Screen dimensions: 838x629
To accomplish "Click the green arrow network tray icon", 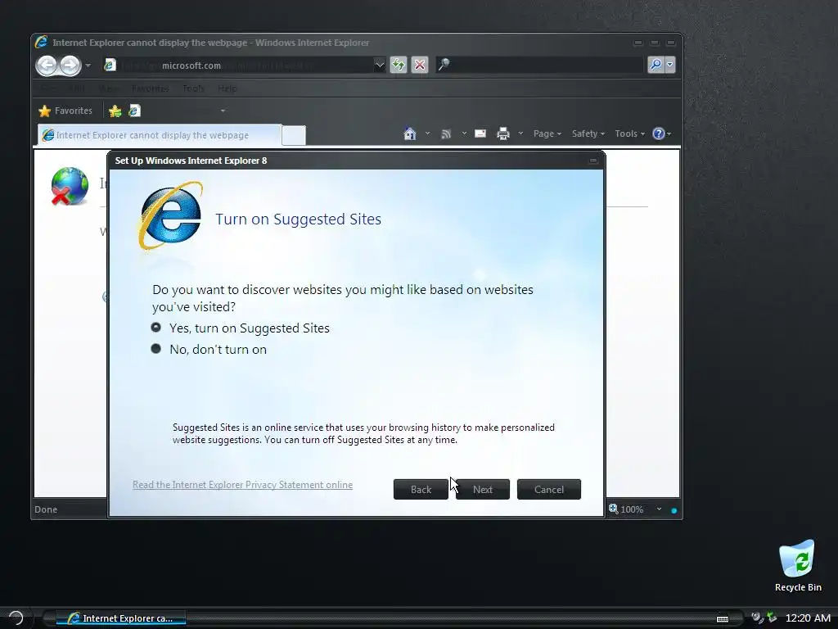I will click(772, 618).
